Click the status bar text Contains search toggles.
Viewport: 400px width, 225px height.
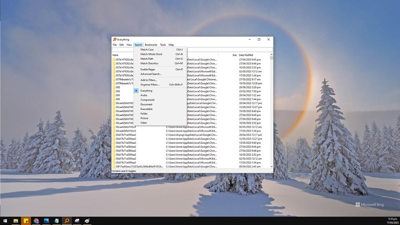[x=124, y=171]
